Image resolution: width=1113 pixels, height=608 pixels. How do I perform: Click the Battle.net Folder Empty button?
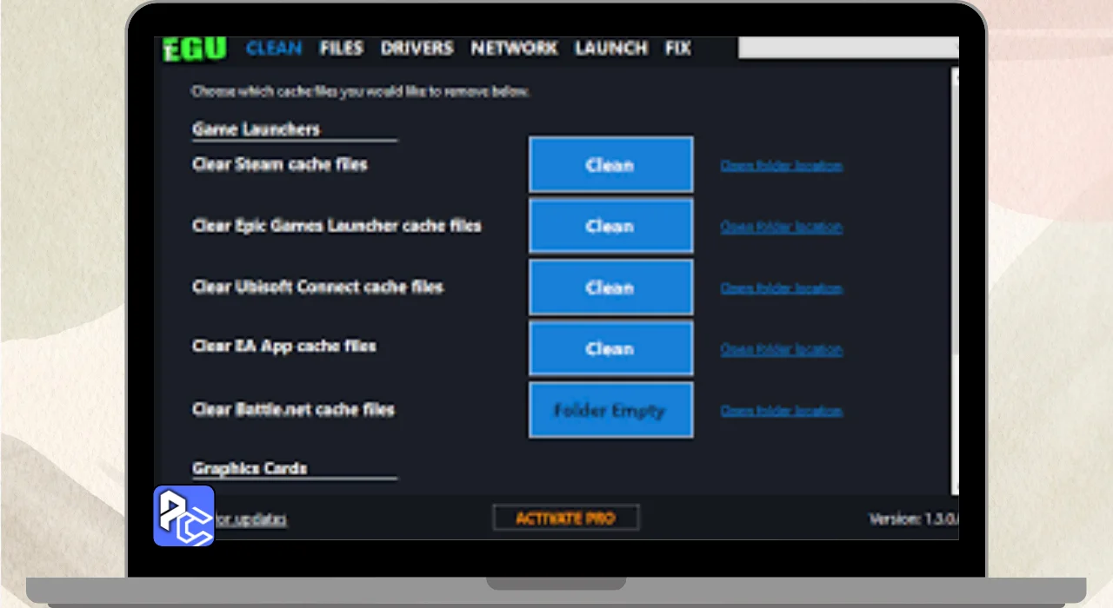click(610, 410)
